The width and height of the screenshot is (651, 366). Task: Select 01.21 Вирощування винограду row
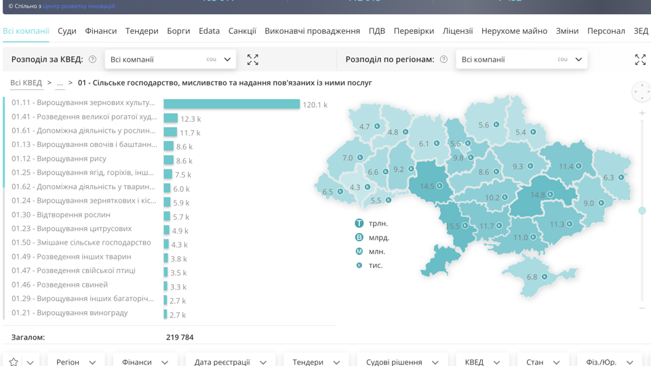coord(70,312)
